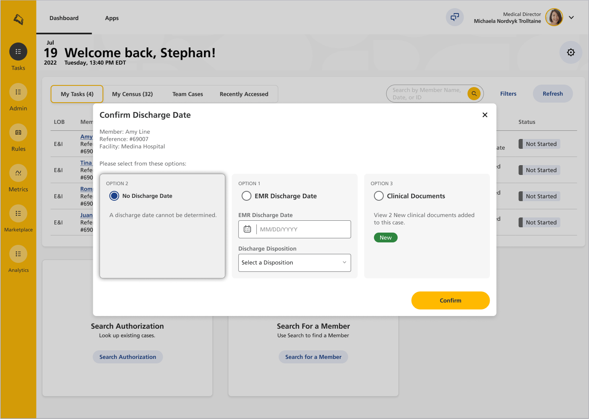The width and height of the screenshot is (589, 419).
Task: Open Marketplace from the sidebar
Action: point(18,214)
